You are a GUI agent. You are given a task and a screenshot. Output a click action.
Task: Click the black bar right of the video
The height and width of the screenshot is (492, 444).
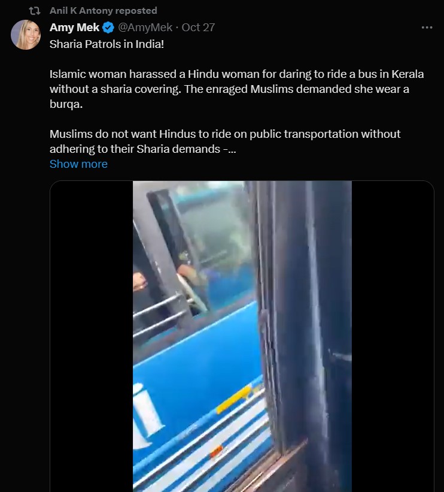(x=393, y=336)
